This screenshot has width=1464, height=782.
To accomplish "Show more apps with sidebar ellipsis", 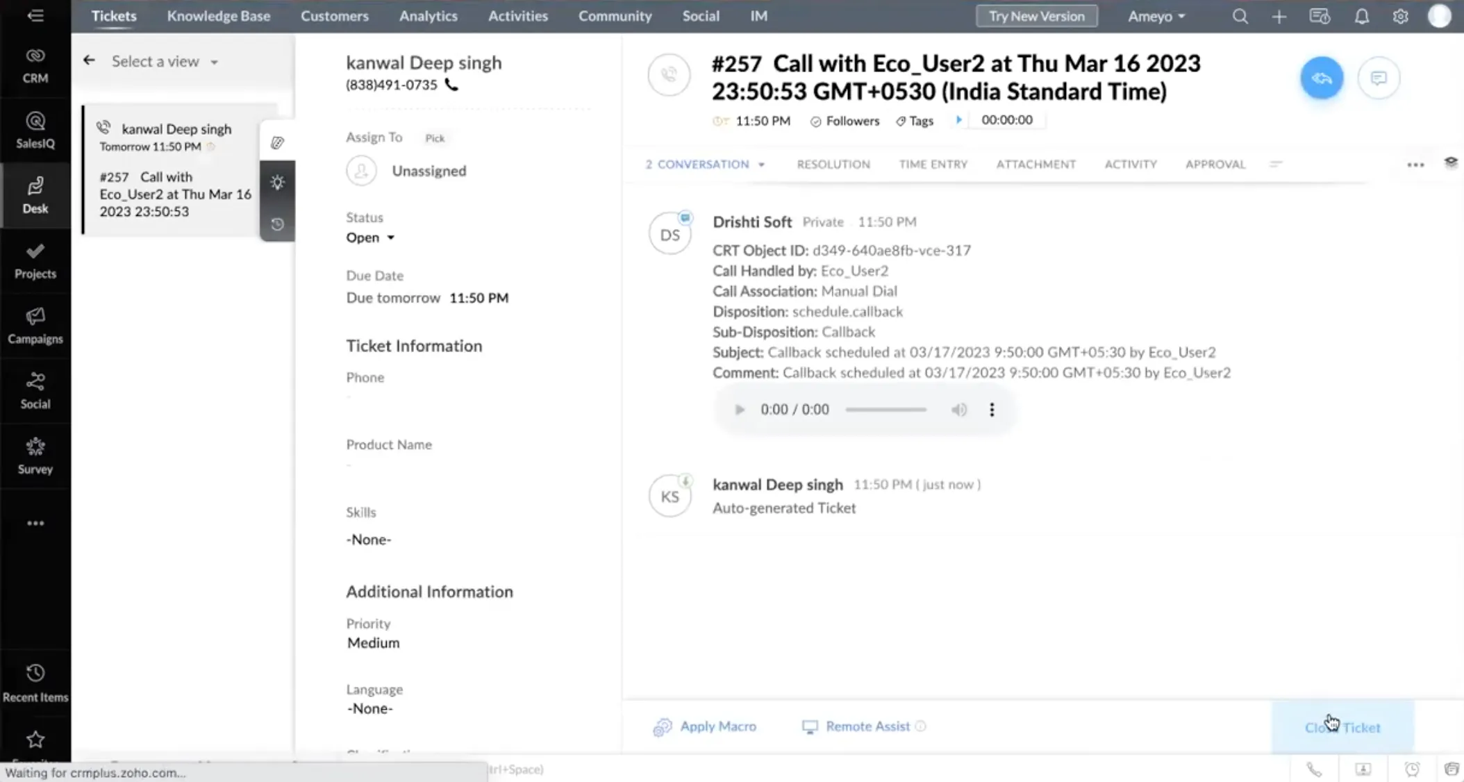I will (35, 523).
